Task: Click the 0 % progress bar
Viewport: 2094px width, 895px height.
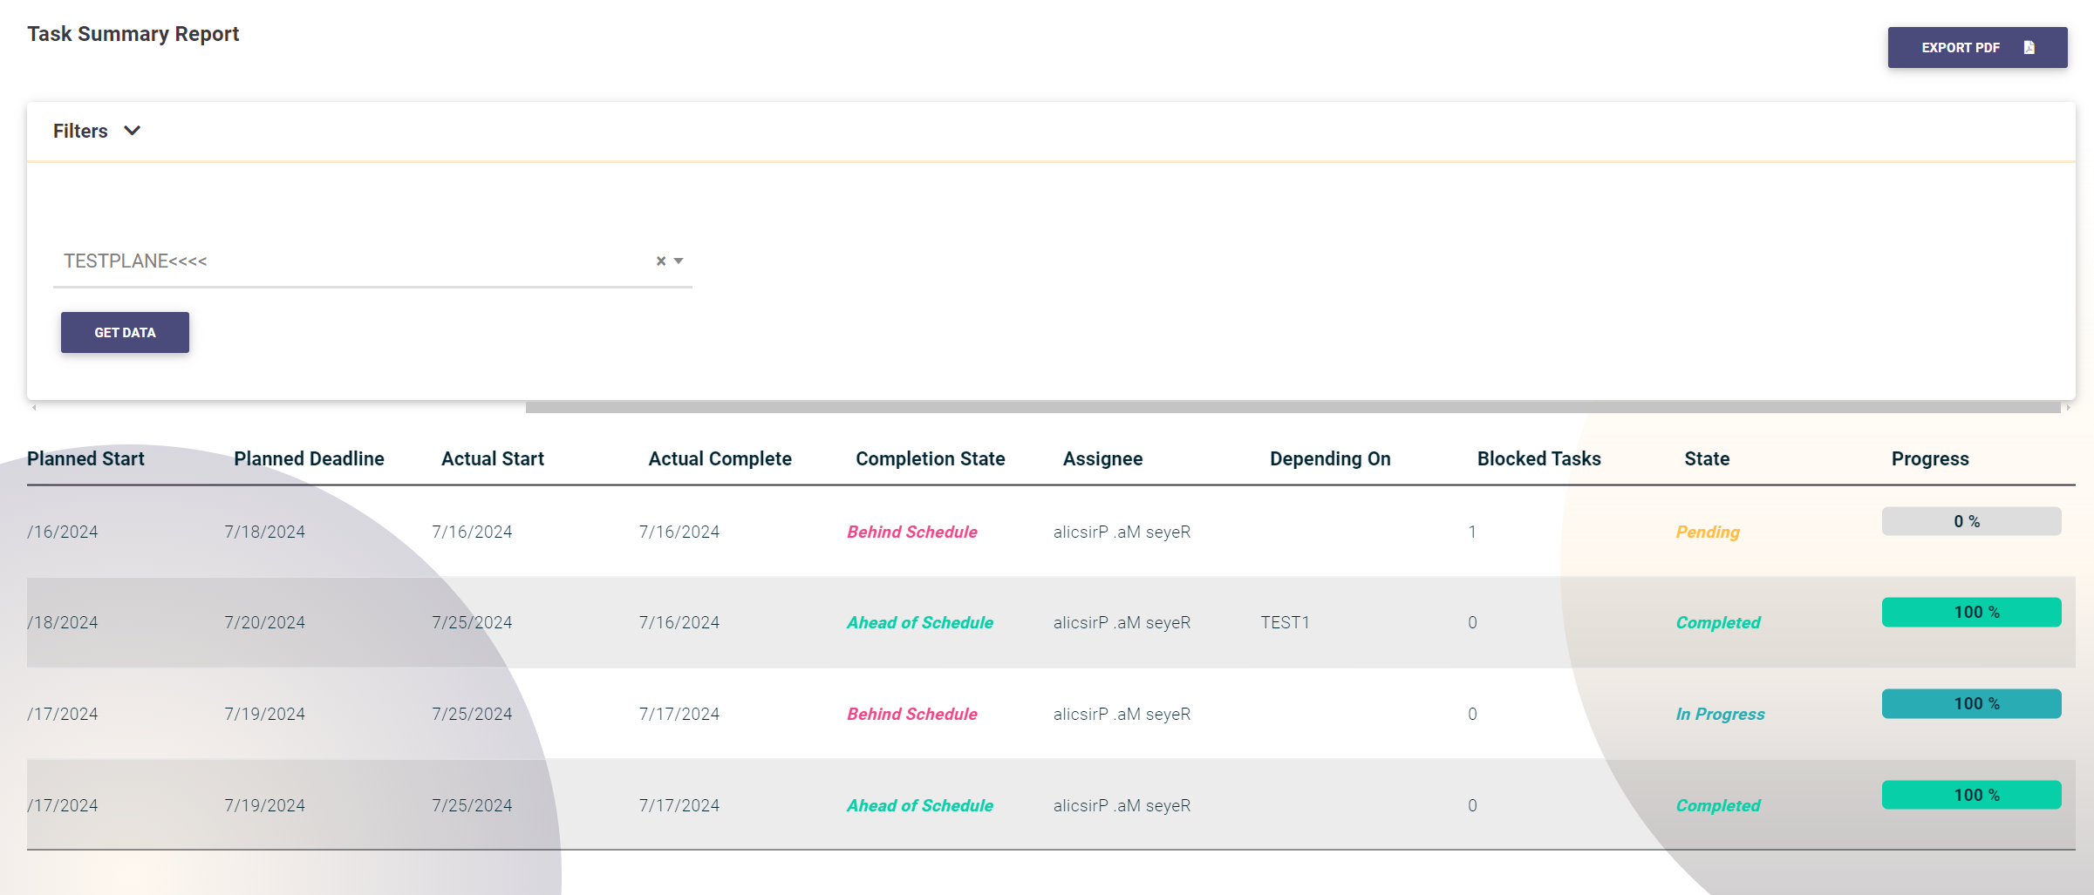Action: (x=1971, y=521)
